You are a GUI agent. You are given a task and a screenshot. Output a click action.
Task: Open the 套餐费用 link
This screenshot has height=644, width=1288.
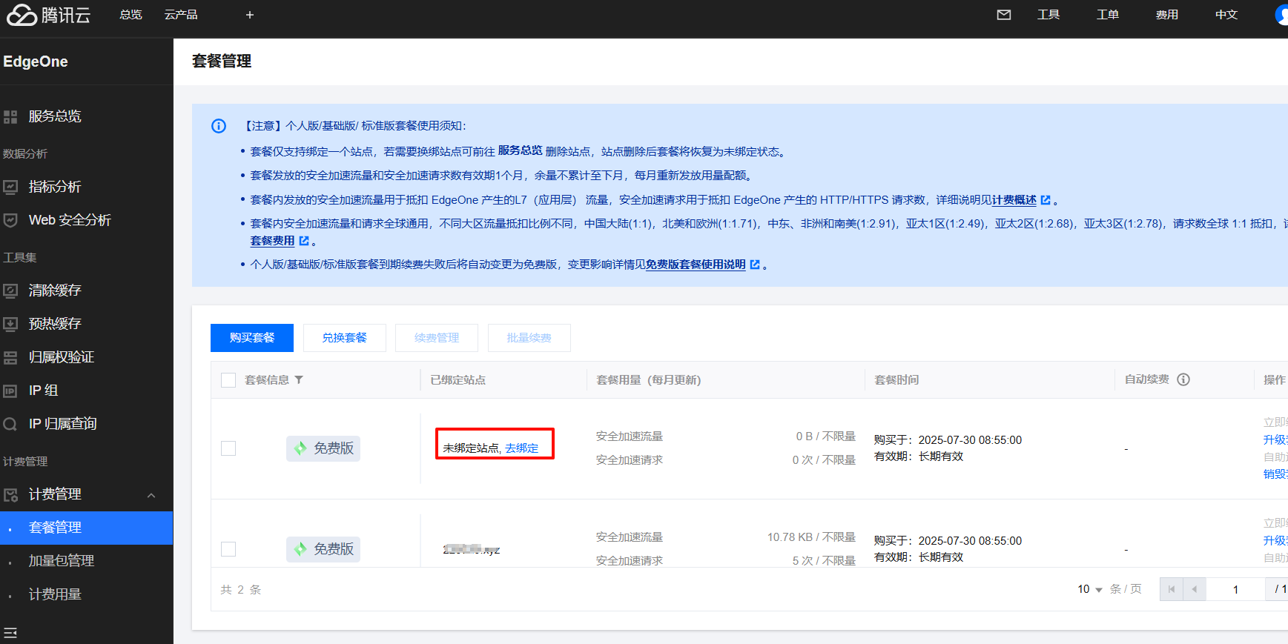[x=272, y=241]
